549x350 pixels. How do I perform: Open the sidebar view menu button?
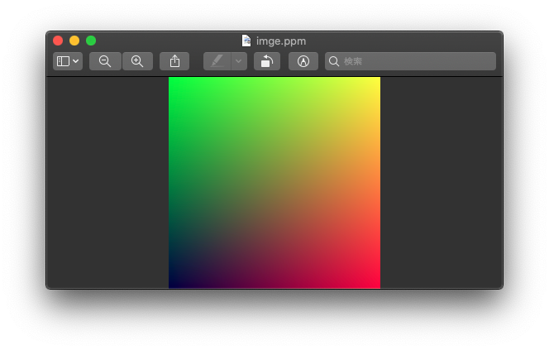point(68,61)
